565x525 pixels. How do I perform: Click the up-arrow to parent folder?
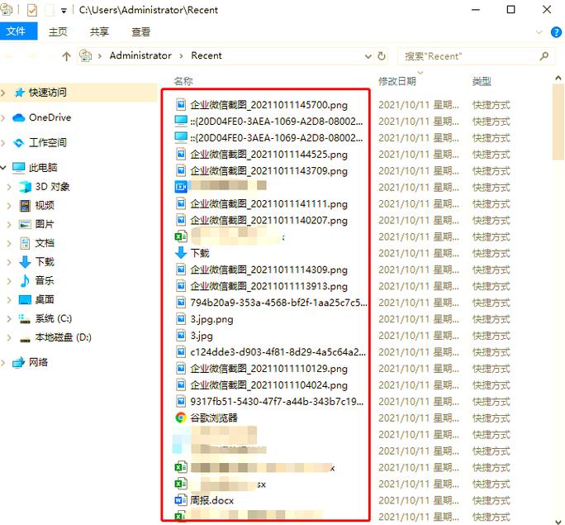tap(66, 56)
